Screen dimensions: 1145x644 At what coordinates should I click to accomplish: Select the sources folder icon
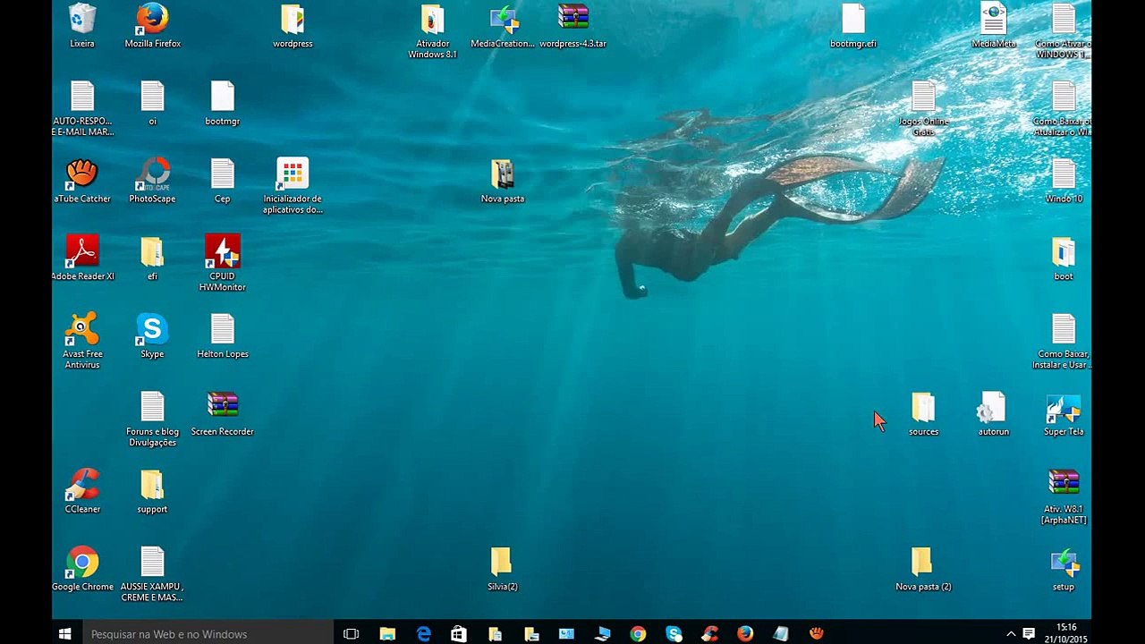(923, 413)
